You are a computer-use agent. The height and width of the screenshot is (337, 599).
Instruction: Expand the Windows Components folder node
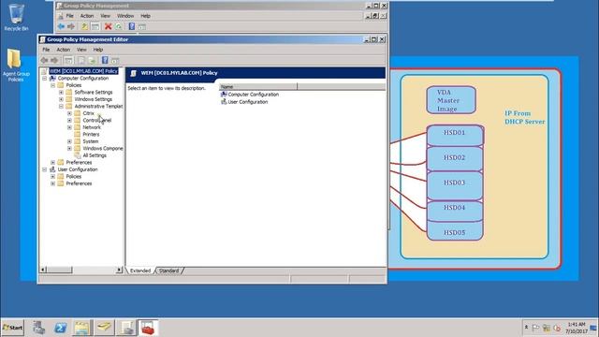pos(69,148)
